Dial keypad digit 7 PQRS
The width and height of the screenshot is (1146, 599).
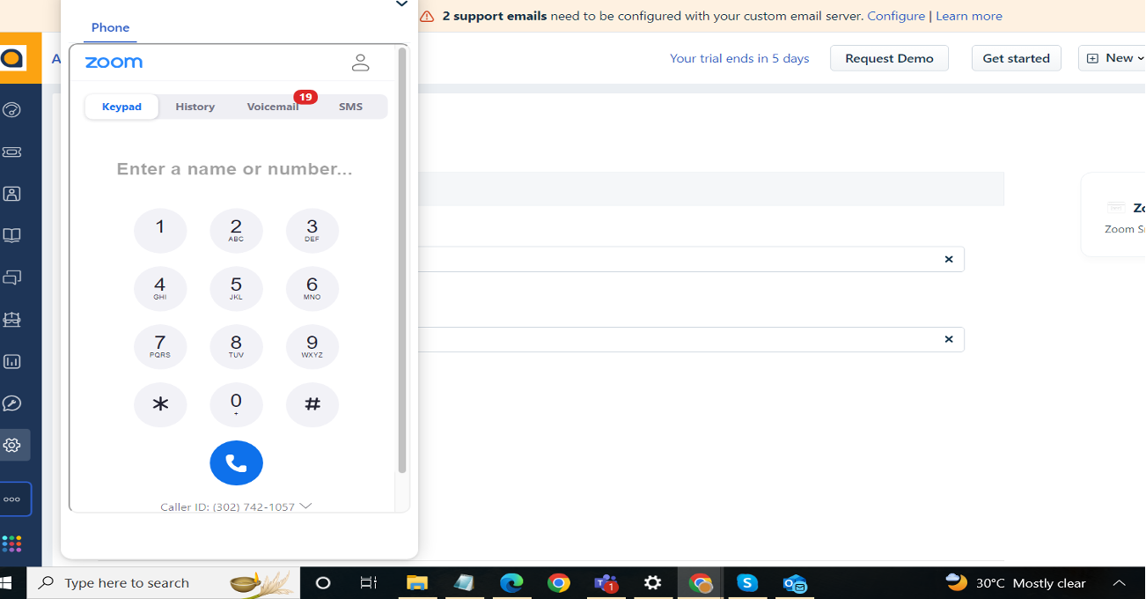(x=160, y=347)
